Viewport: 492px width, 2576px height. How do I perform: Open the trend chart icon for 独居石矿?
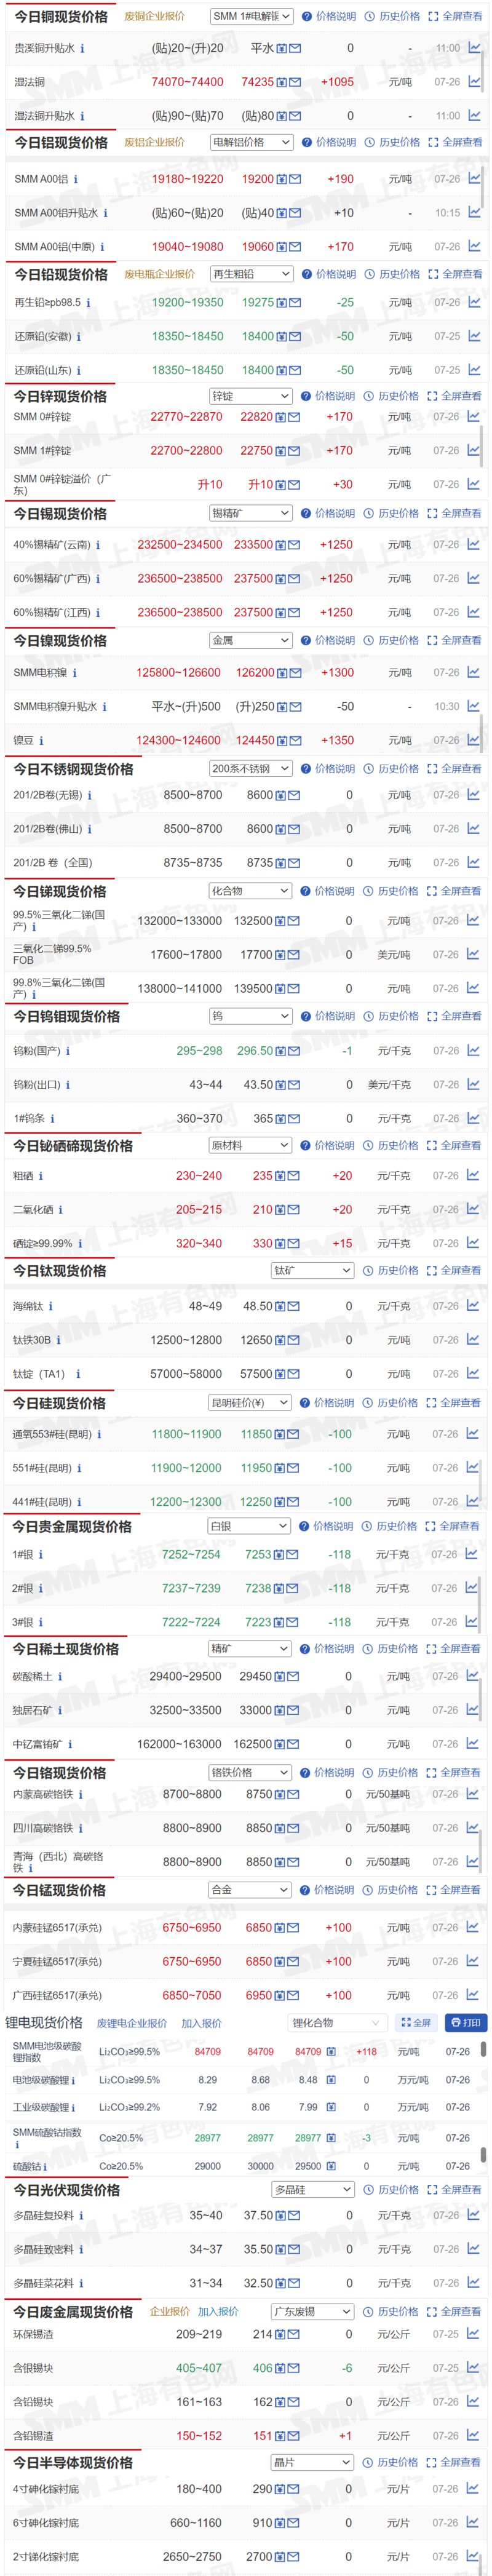click(473, 1711)
